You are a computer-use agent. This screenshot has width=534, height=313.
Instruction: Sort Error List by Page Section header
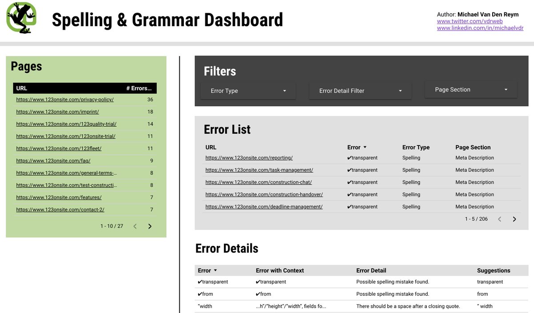click(x=473, y=147)
